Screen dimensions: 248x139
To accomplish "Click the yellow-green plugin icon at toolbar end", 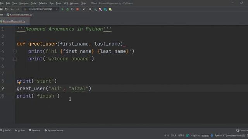I will pyautogui.click(x=110, y=9).
